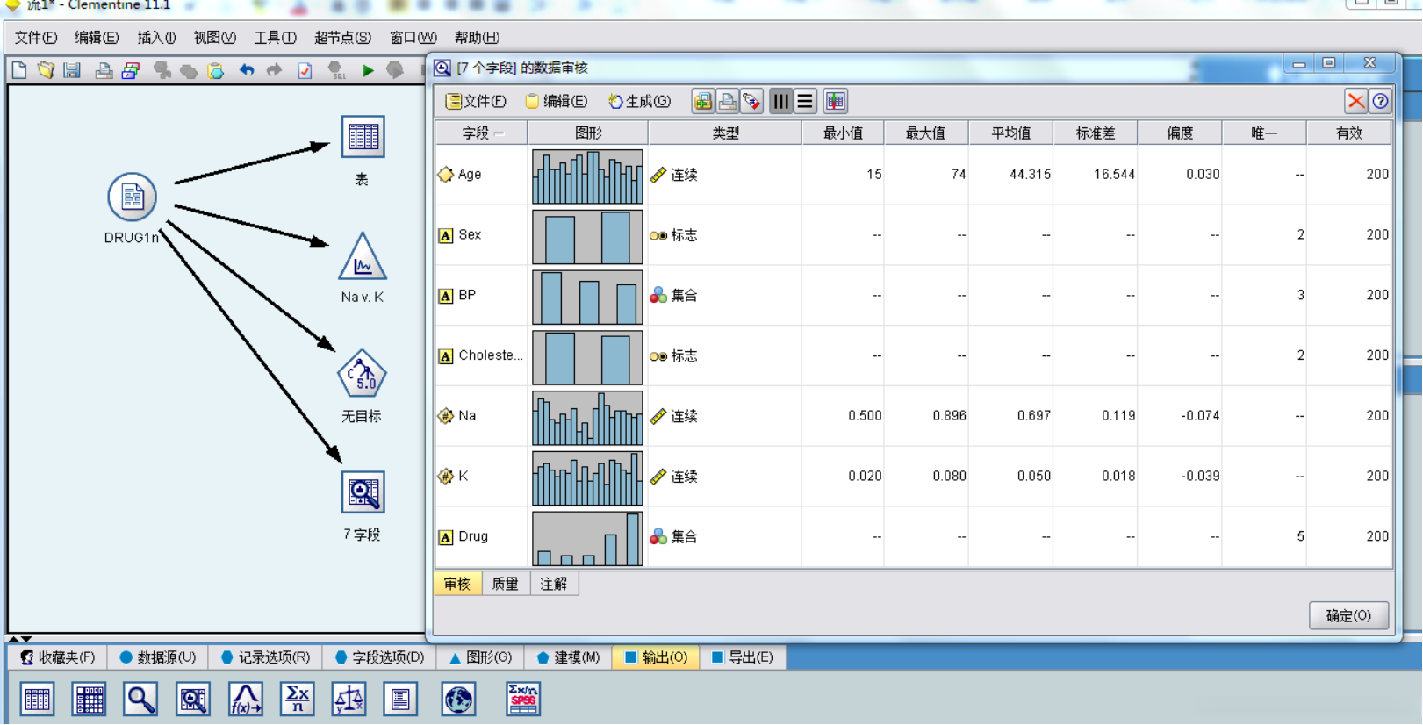Switch to the 注解 tab
This screenshot has height=725, width=1423.
554,585
